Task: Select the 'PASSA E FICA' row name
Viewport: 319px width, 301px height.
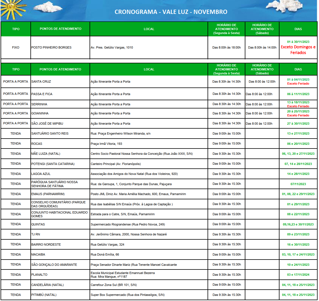Action: (x=42, y=94)
